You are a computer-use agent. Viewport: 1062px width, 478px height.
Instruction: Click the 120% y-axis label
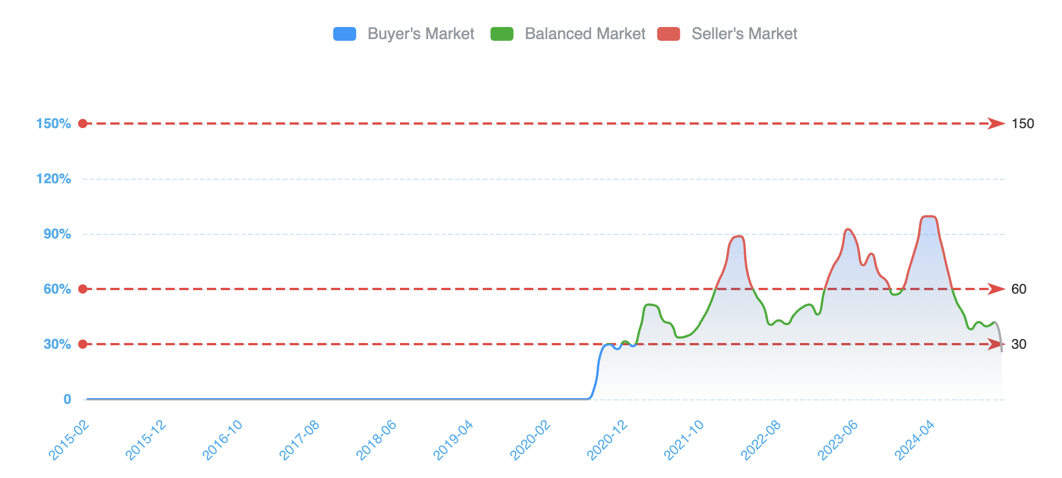coord(53,179)
